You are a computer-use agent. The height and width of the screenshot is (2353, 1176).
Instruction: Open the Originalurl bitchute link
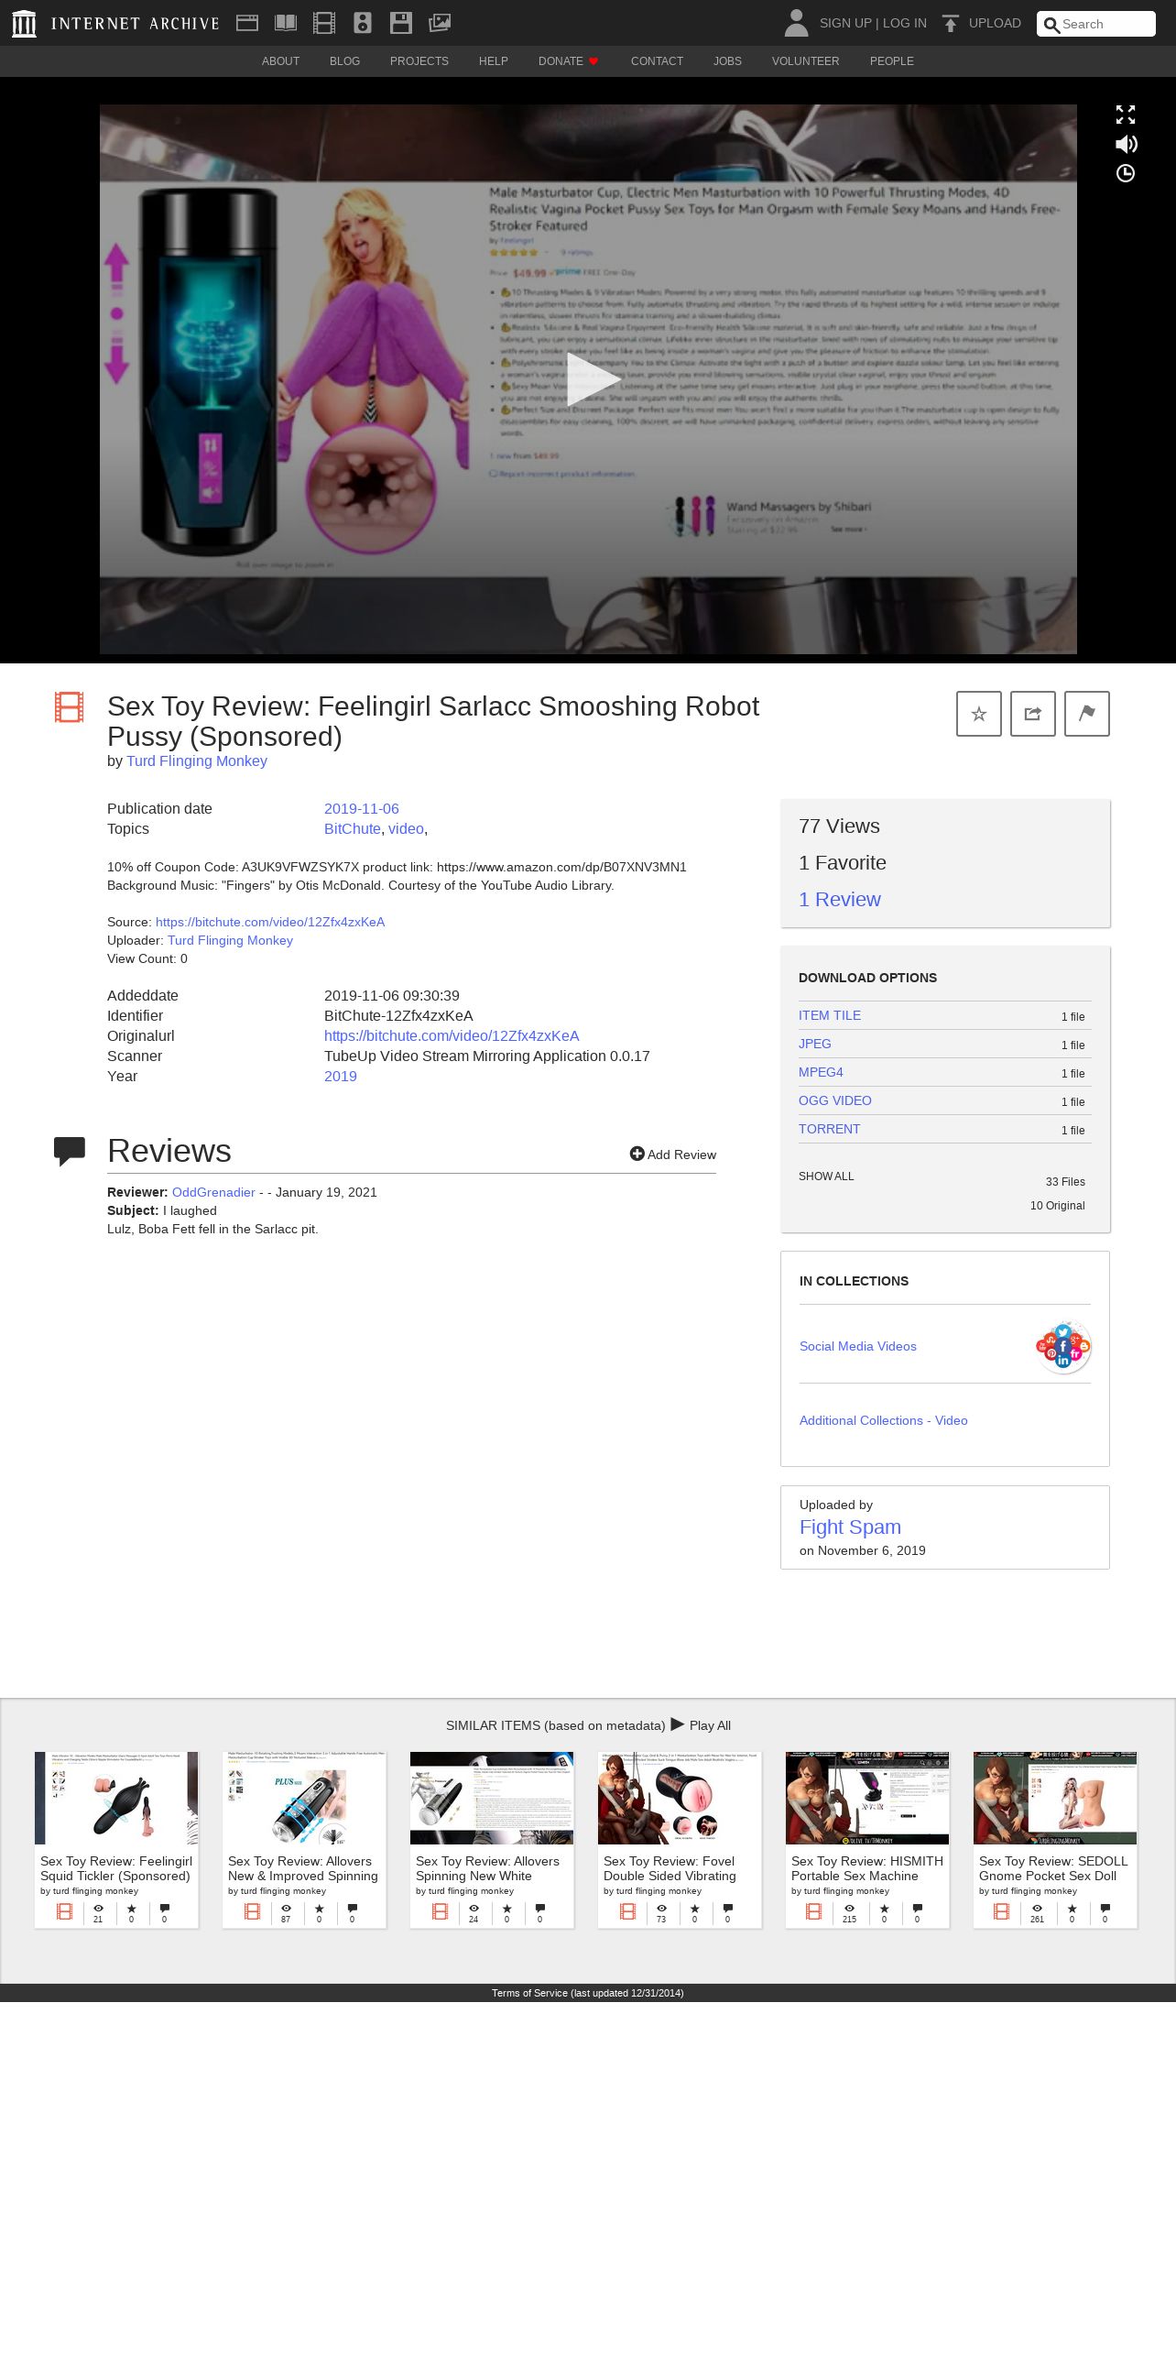click(452, 1035)
